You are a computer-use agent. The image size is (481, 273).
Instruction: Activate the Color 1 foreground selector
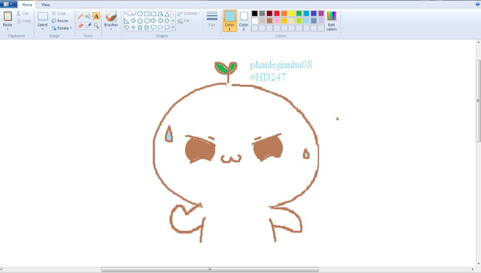click(x=230, y=21)
